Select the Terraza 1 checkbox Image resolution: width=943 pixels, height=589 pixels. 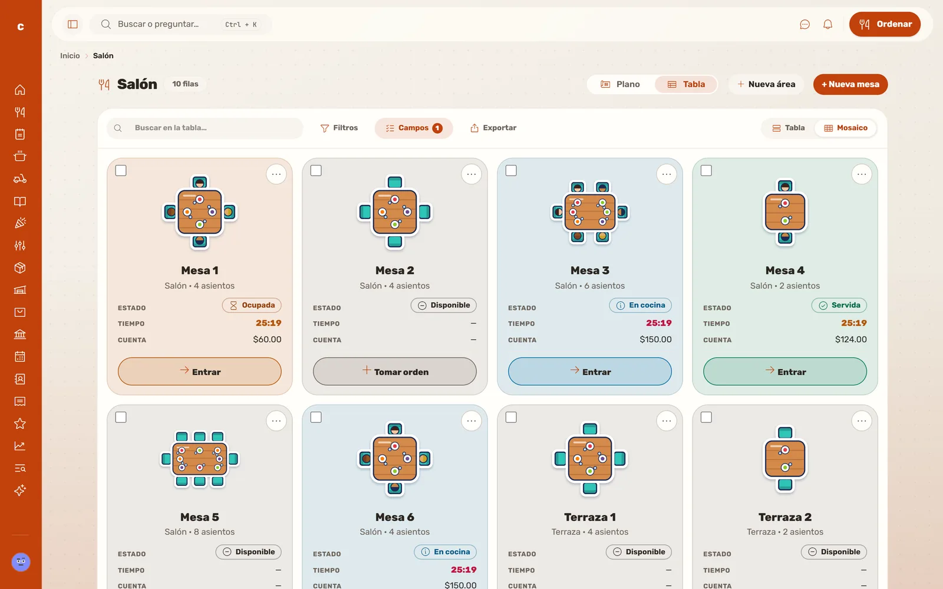511,417
